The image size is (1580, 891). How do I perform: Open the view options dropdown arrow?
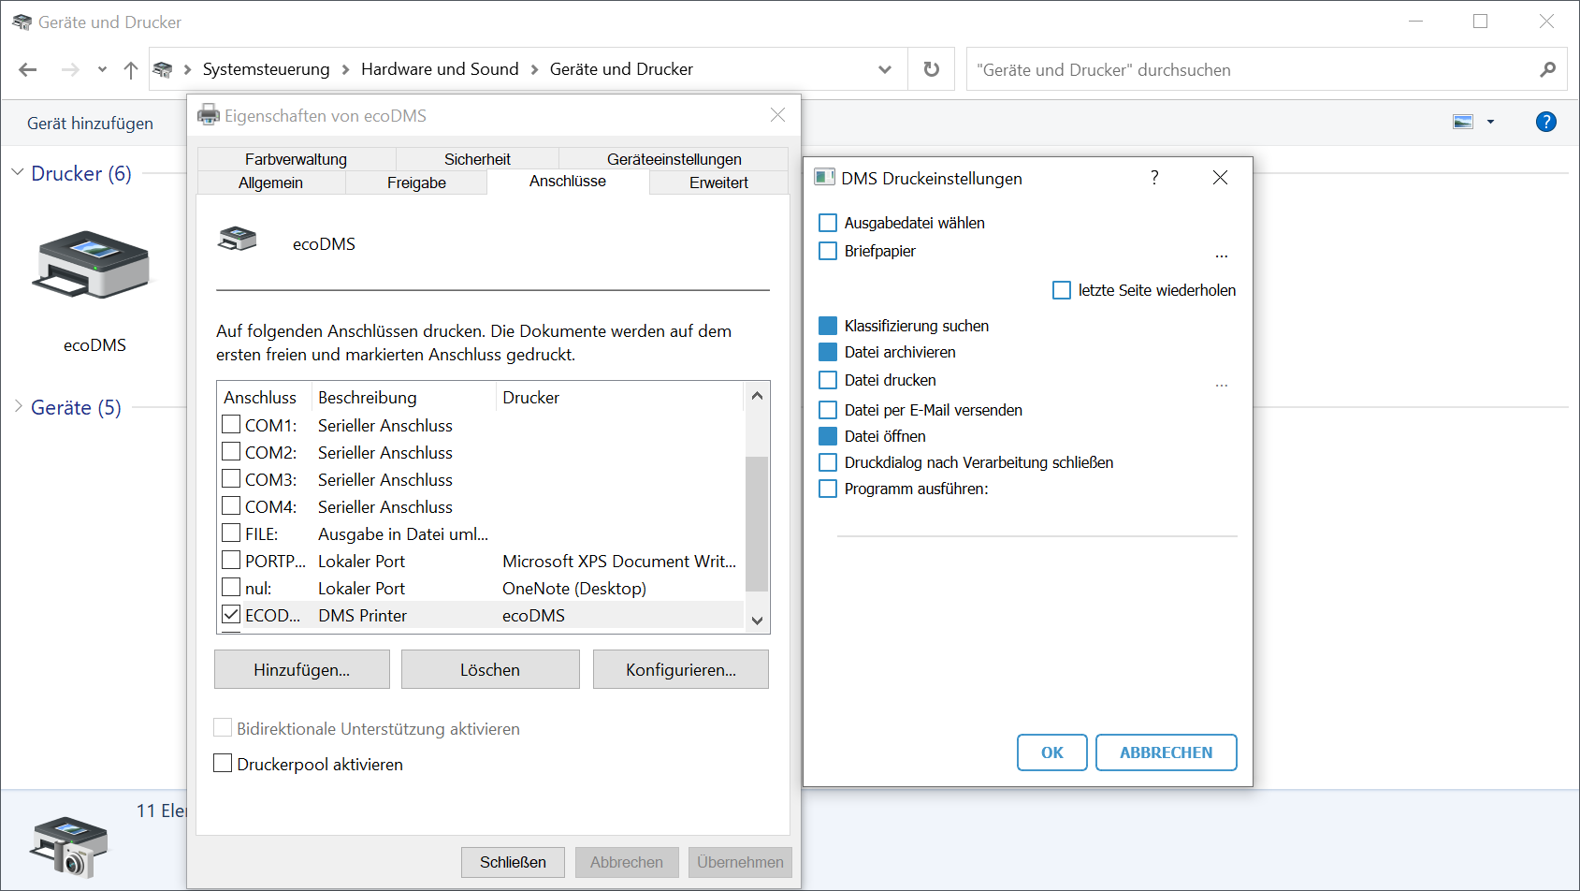point(1490,122)
